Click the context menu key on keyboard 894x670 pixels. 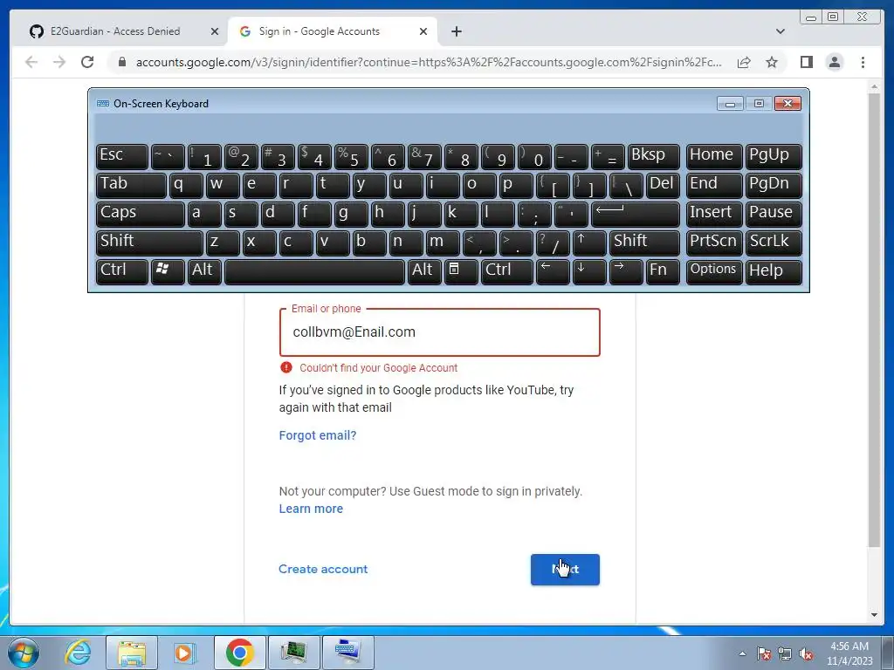click(461, 271)
